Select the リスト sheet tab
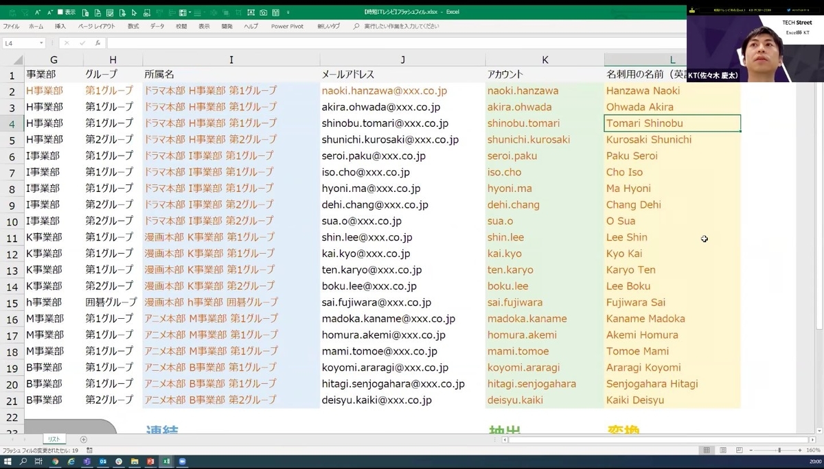The image size is (824, 469). click(54, 439)
